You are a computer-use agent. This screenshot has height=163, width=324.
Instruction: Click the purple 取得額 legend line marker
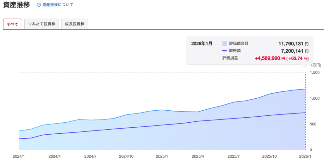(x=224, y=51)
